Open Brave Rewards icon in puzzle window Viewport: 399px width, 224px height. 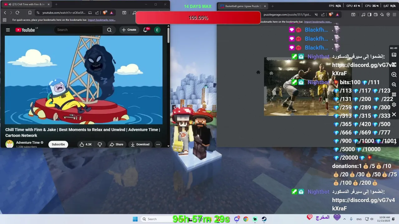click(337, 15)
